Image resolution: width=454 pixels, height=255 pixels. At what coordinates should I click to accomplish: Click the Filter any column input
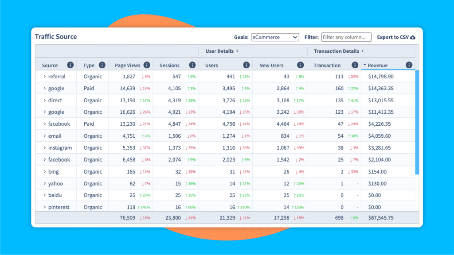(346, 37)
